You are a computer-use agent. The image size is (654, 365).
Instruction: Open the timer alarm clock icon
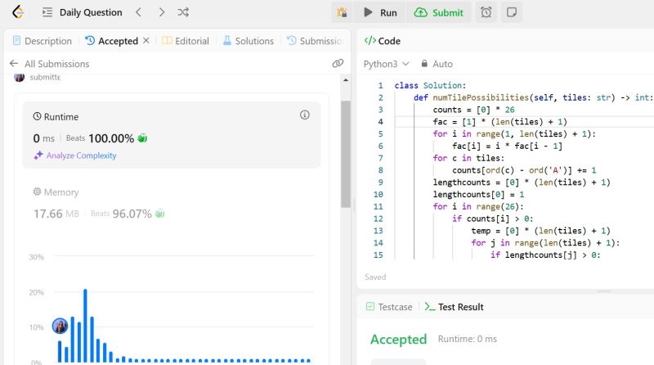tap(486, 12)
